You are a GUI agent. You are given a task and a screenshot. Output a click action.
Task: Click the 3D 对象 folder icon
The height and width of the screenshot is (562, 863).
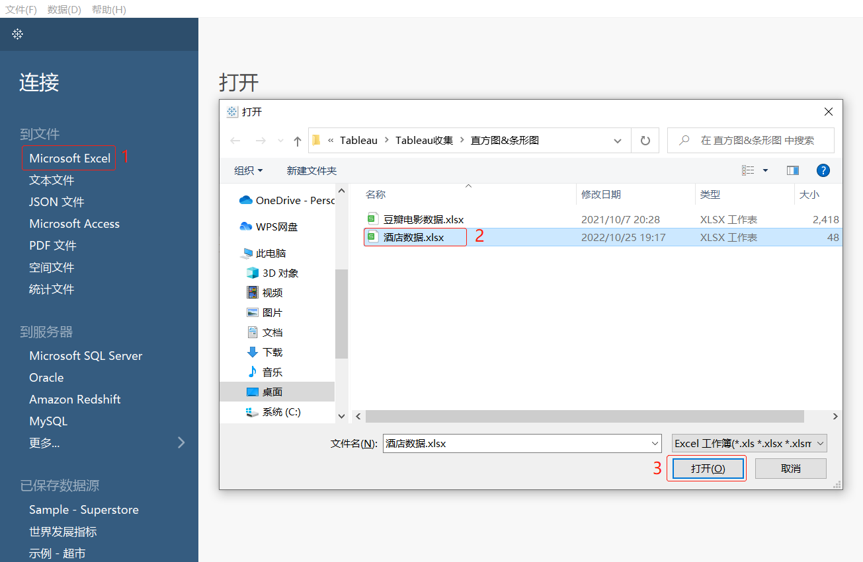pos(253,273)
